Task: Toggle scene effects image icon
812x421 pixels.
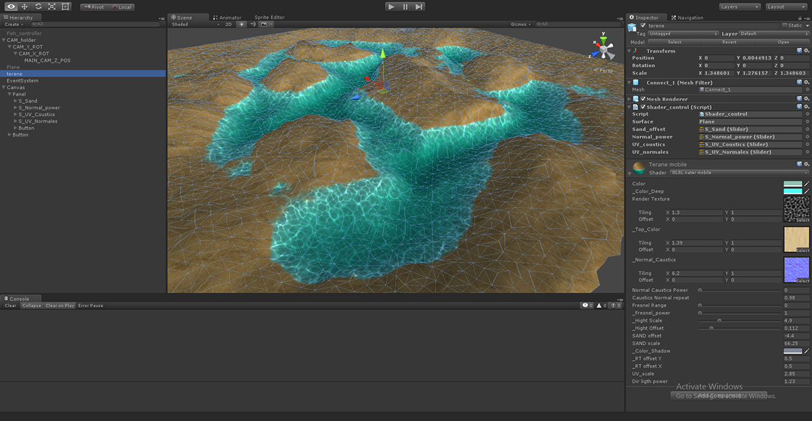Action: click(x=264, y=24)
